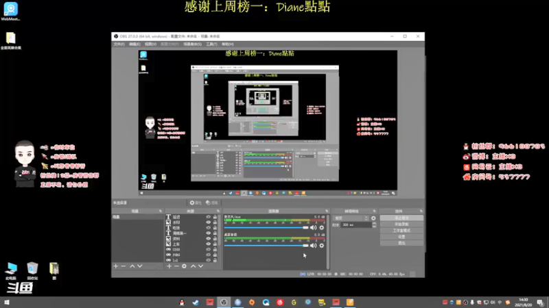Move source up with arrow icon
Image resolution: width=549 pixels, height=308 pixels.
pos(194,266)
